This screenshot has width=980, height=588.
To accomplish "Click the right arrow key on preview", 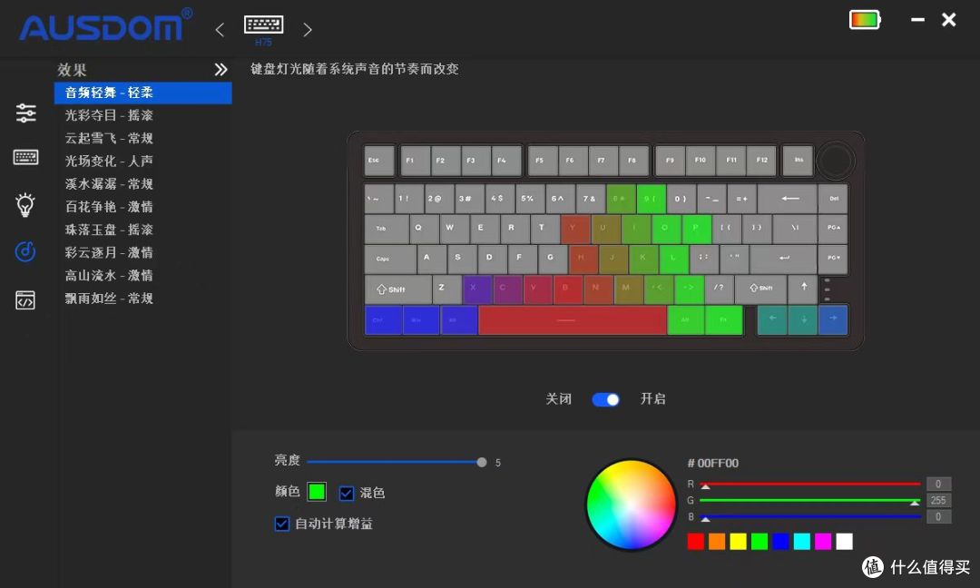I will tap(833, 320).
